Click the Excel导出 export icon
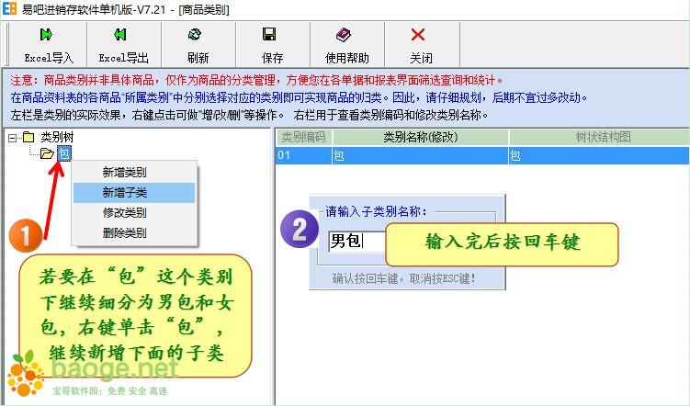 click(x=119, y=35)
